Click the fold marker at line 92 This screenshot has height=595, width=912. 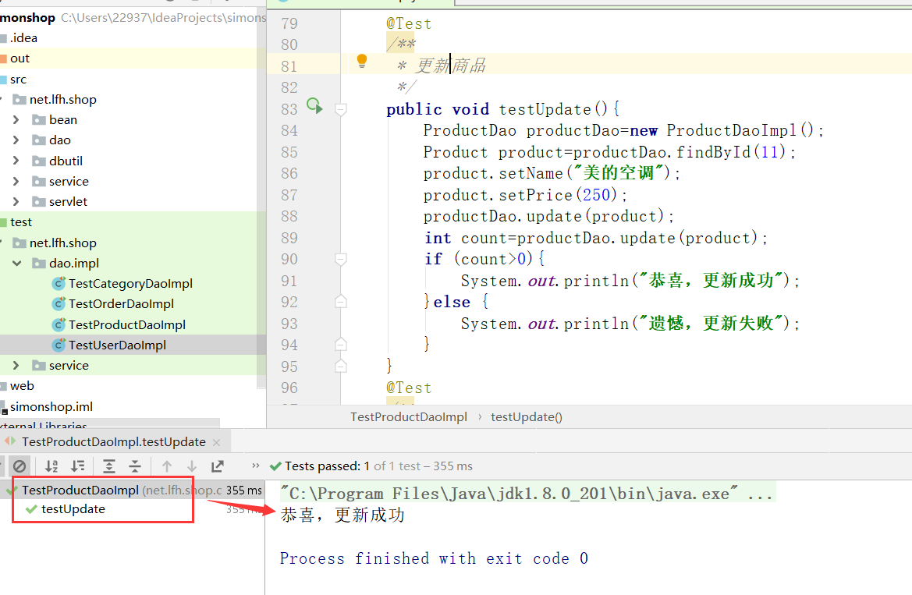point(341,301)
